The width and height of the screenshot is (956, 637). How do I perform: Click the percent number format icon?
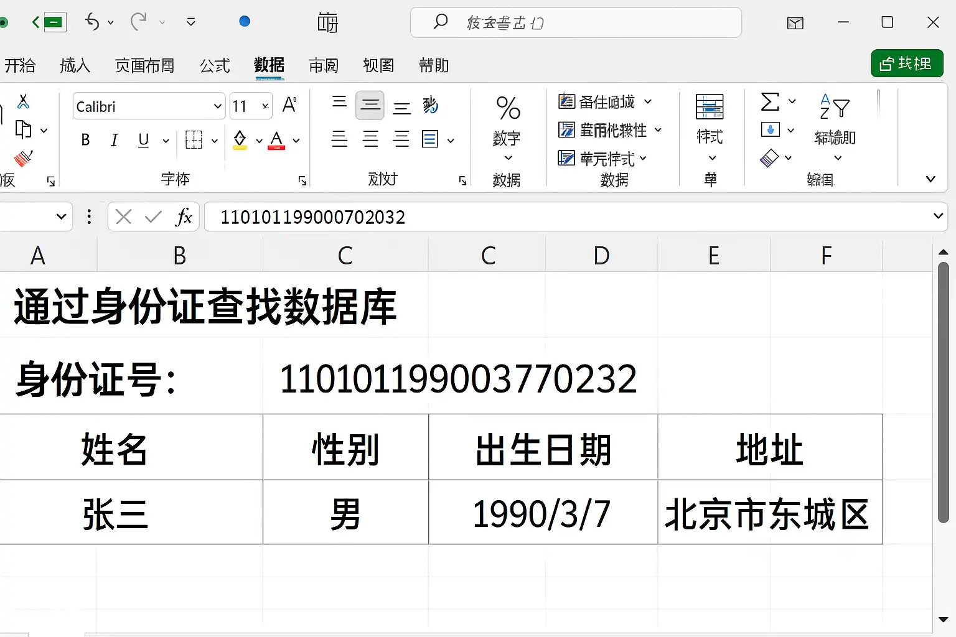[x=508, y=108]
